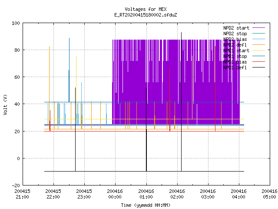278x209 pixels.
Task: Click the y-axis tick label 40
Action: pyautogui.click(x=17, y=104)
